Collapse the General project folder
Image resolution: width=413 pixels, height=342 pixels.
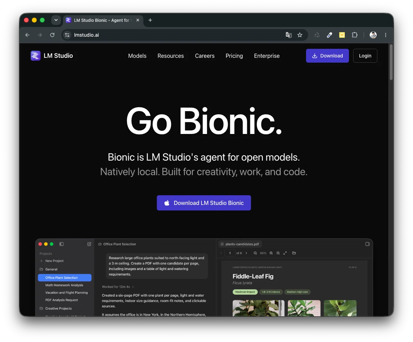48,269
